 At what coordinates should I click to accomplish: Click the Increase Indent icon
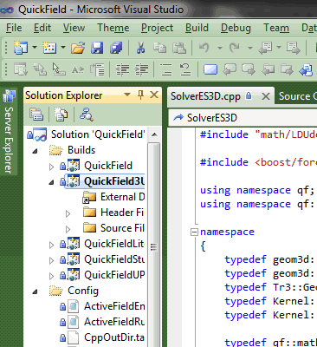tap(141, 69)
